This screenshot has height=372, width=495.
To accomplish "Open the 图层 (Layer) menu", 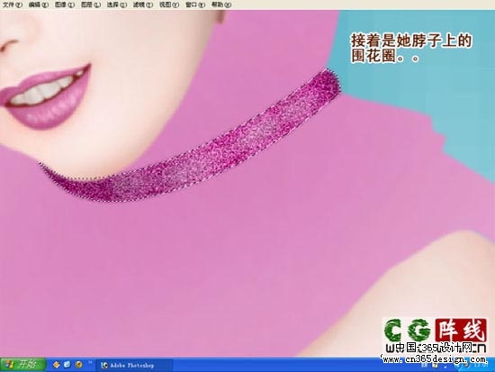I will (91, 5).
